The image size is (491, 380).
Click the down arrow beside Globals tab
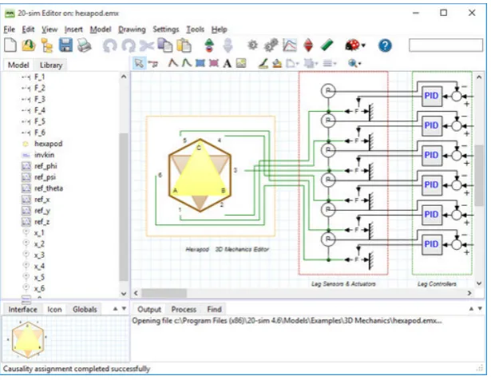tap(124, 309)
